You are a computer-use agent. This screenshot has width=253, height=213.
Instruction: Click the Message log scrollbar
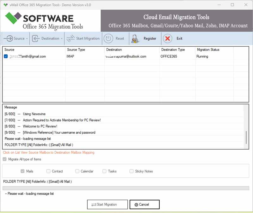pyautogui.click(x=246, y=137)
